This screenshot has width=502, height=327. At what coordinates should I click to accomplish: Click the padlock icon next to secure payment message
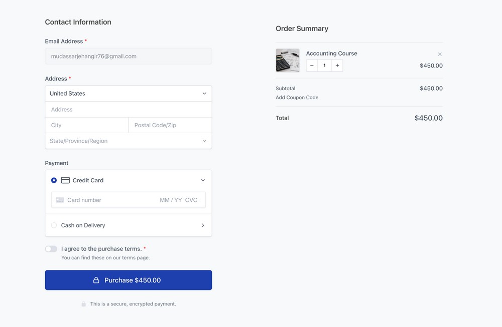(x=83, y=303)
